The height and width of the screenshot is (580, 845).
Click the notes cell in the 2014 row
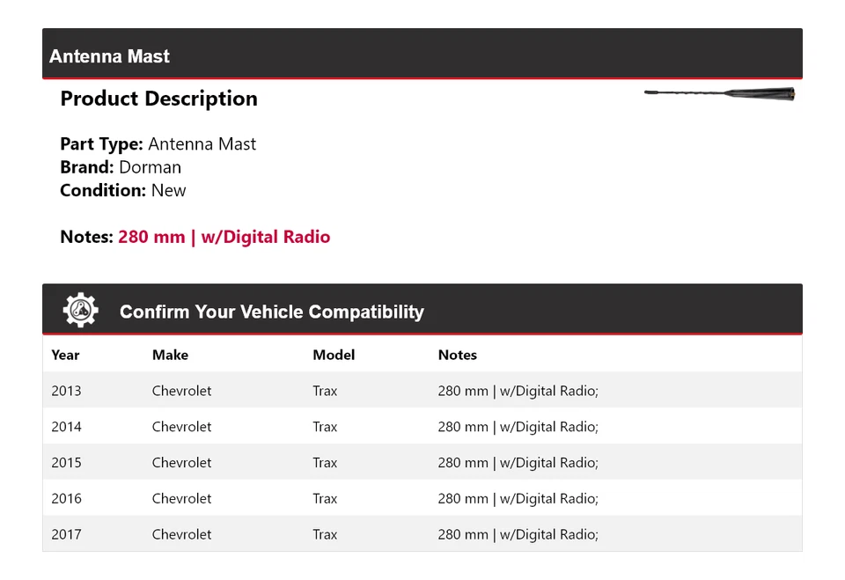point(518,427)
